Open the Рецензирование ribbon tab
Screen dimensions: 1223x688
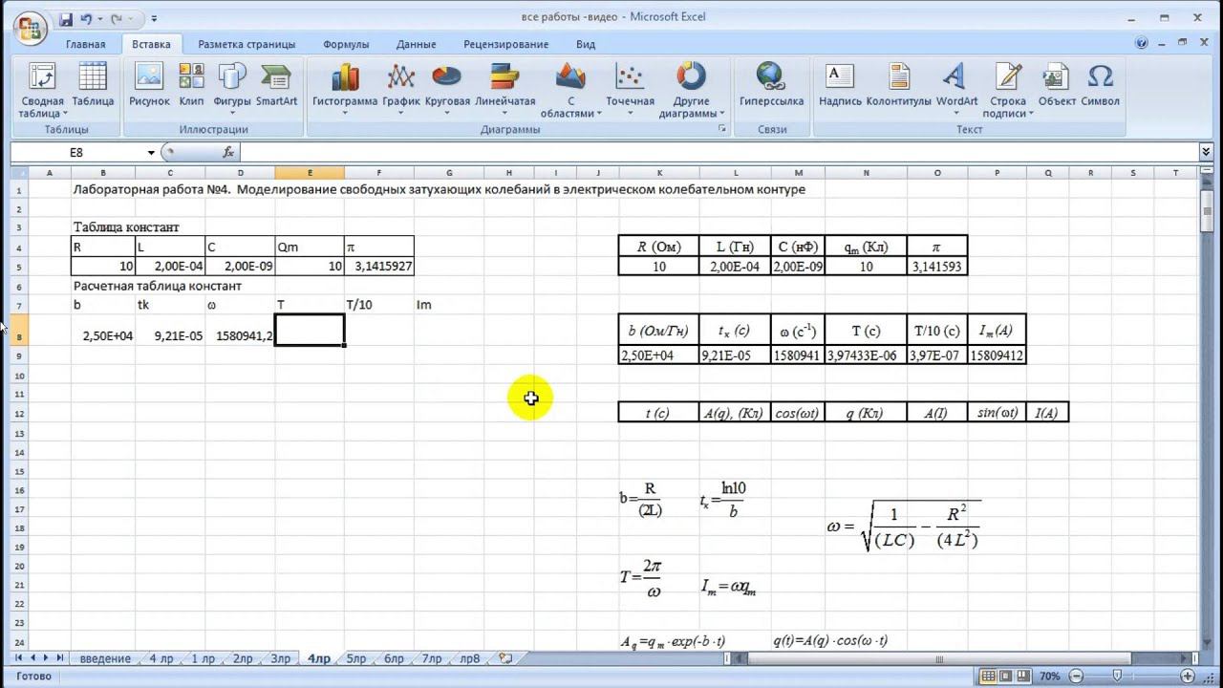pos(505,44)
